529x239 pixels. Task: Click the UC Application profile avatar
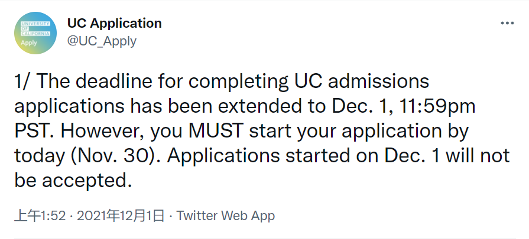point(35,33)
